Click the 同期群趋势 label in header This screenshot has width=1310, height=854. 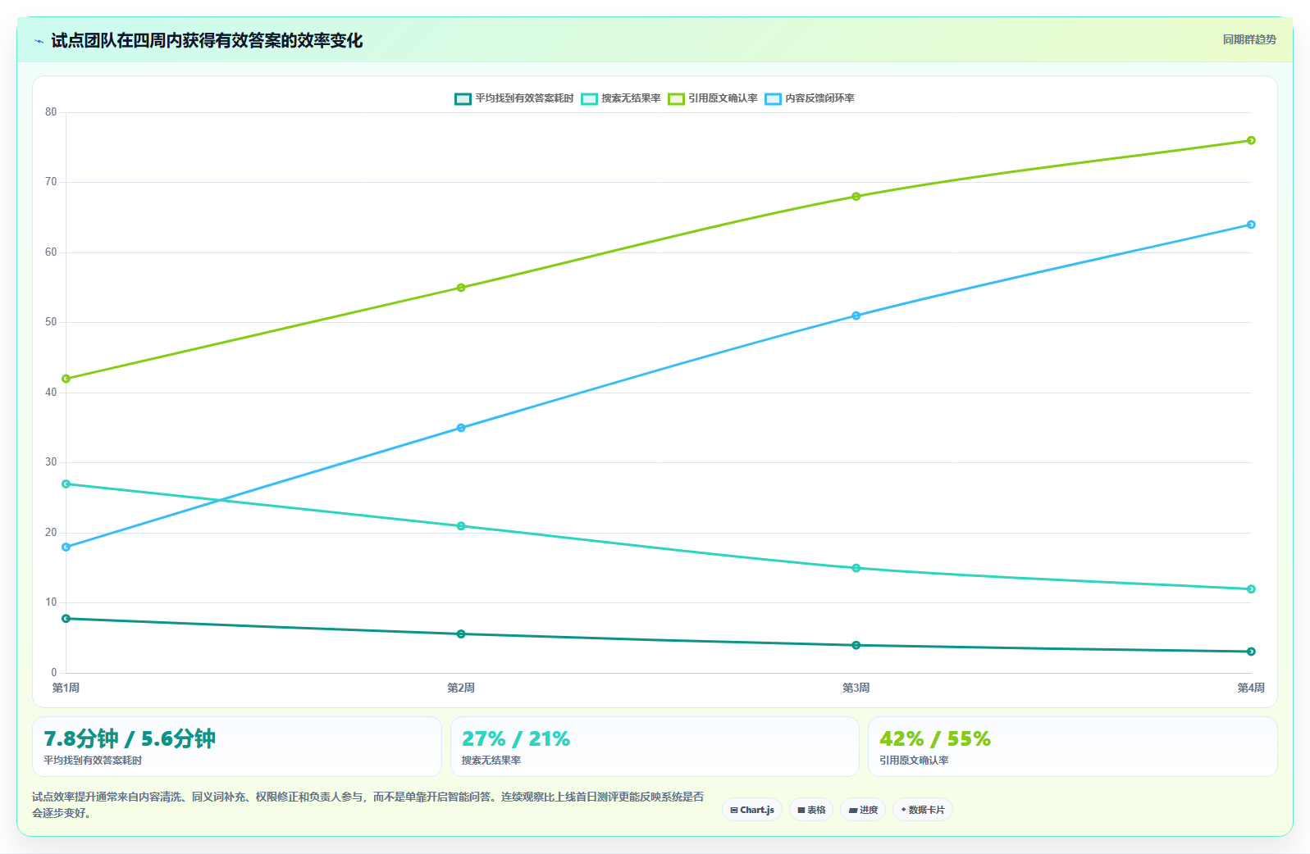point(1249,39)
